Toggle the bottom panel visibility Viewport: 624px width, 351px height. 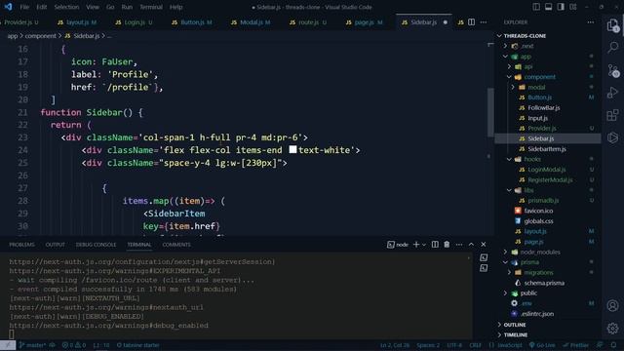pos(548,7)
